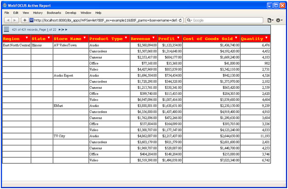Open the View menu
The image size is (288, 189).
point(26,13)
